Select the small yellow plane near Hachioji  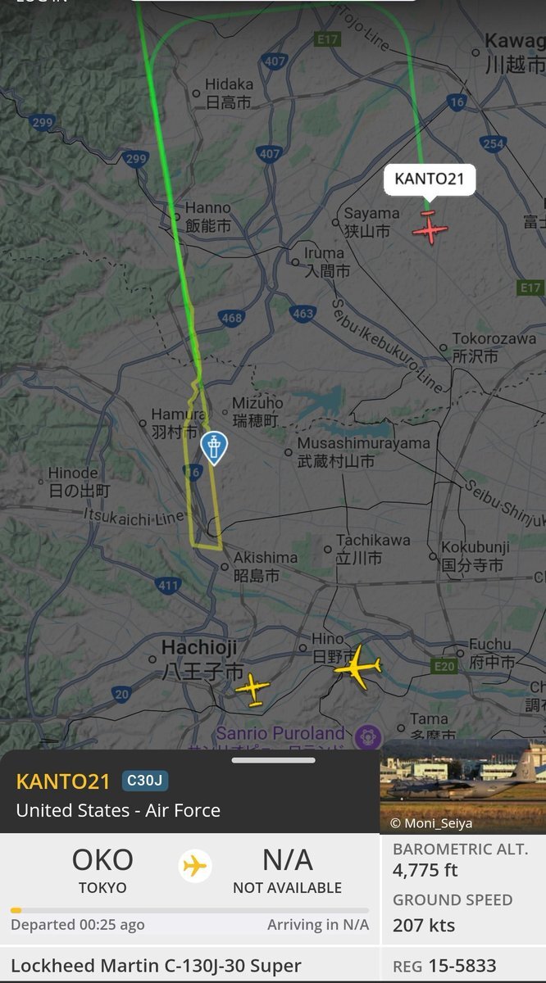tap(253, 688)
